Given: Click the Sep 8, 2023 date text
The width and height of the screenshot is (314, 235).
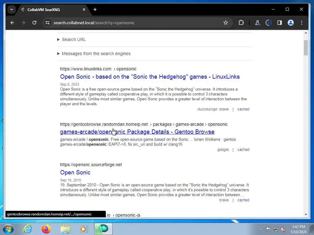Looking at the screenshot, I should coord(70,84).
